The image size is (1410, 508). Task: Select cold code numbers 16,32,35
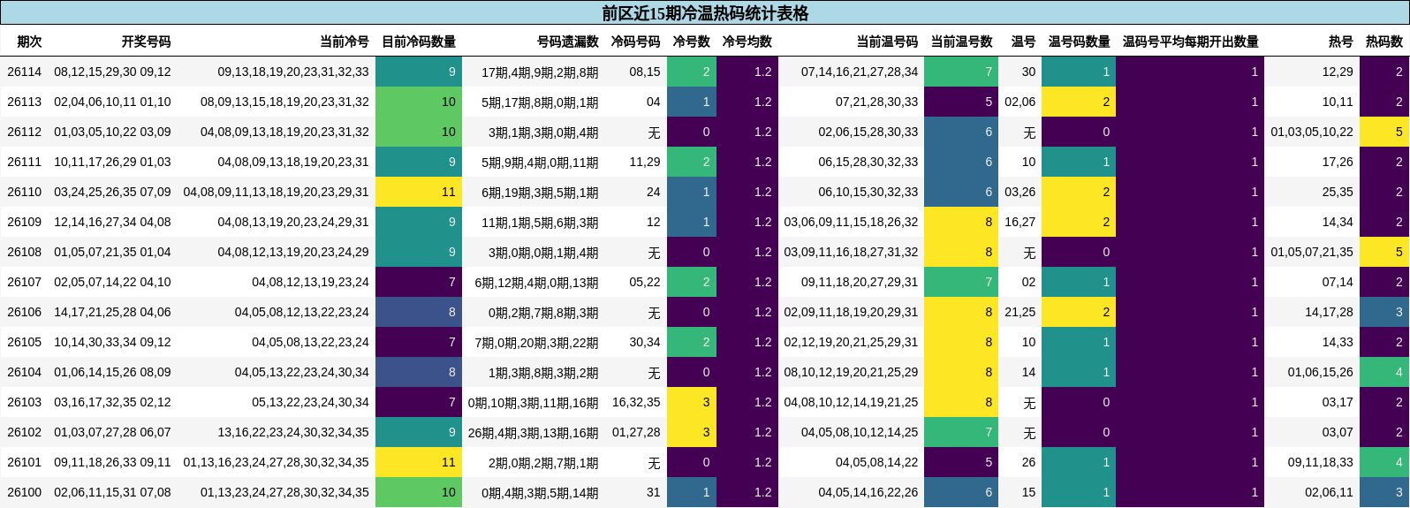coord(636,402)
